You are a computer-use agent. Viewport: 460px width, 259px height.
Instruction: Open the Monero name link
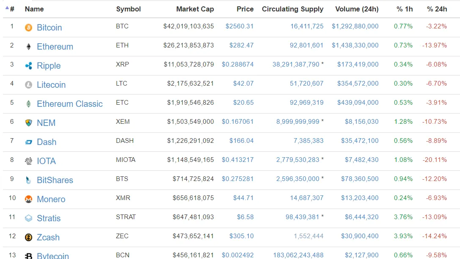(x=51, y=199)
